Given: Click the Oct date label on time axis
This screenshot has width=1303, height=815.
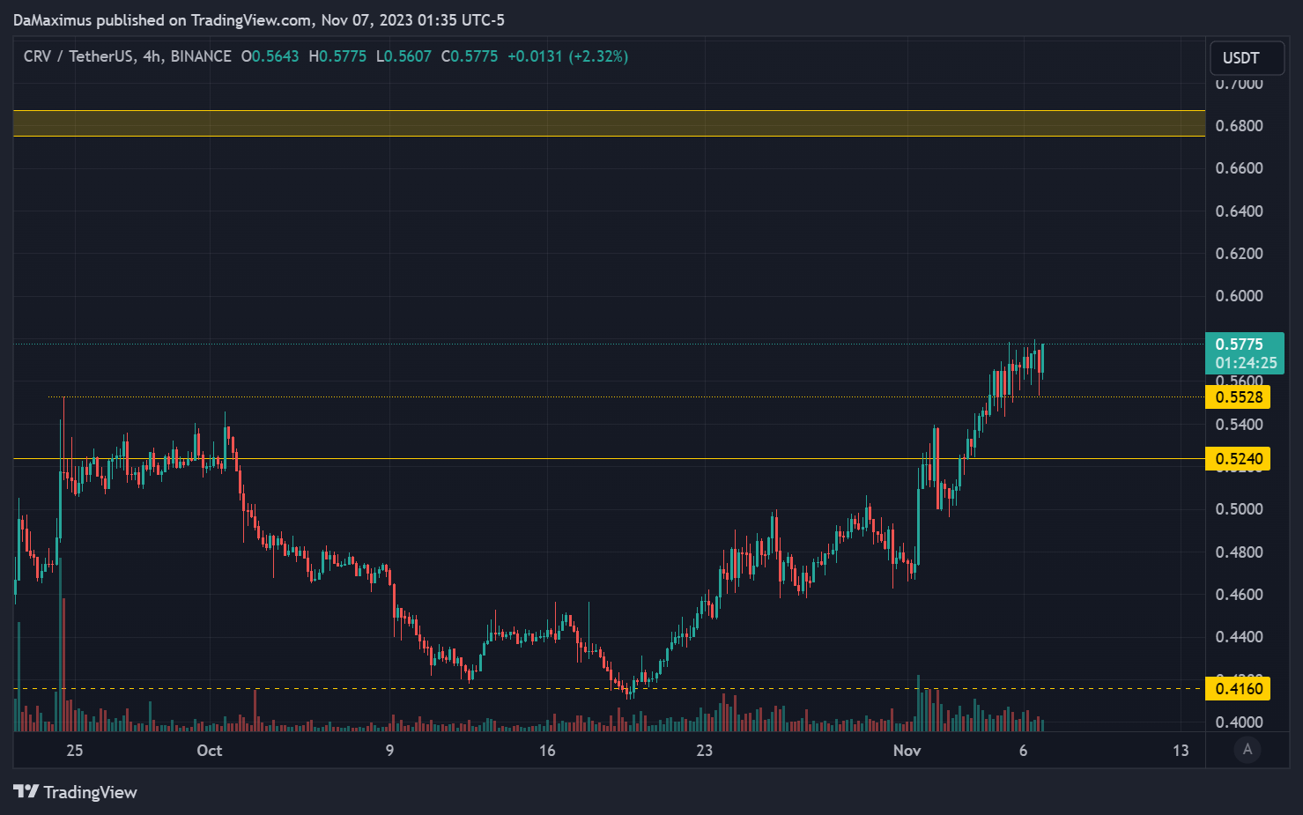Looking at the screenshot, I should tap(210, 751).
